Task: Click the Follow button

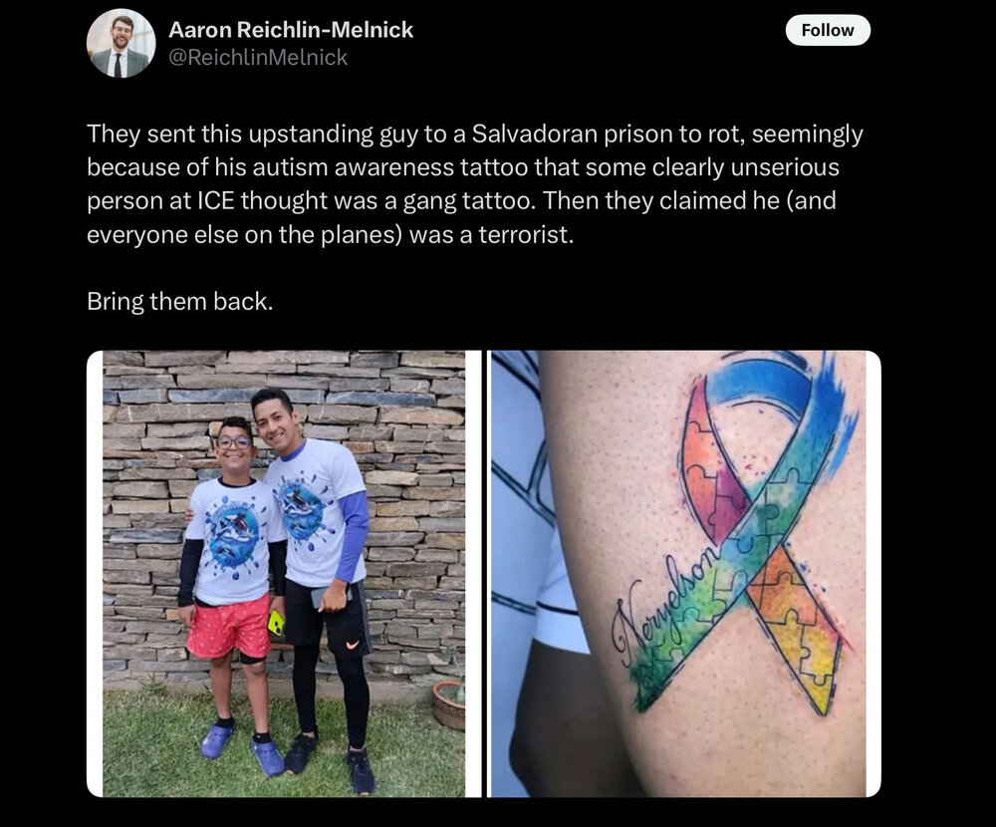Action: click(827, 31)
